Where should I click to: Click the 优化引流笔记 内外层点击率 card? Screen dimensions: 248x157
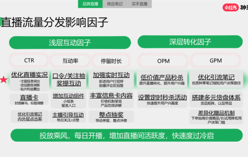point(30,116)
